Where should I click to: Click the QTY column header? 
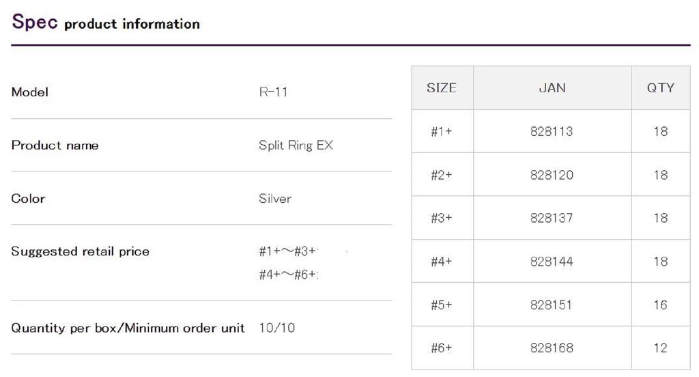pyautogui.click(x=660, y=88)
